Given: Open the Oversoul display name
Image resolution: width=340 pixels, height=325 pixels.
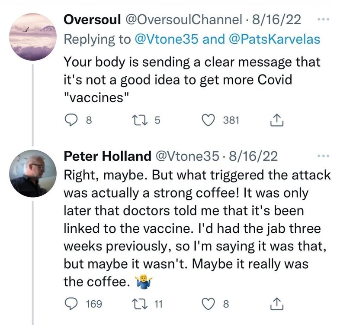Looking at the screenshot, I should pos(92,20).
